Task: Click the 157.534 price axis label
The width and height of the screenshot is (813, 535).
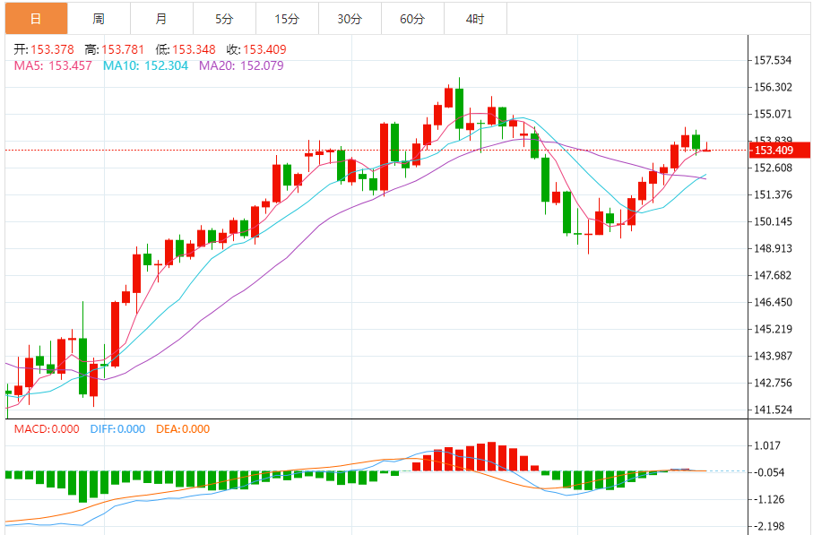Action: pos(773,61)
